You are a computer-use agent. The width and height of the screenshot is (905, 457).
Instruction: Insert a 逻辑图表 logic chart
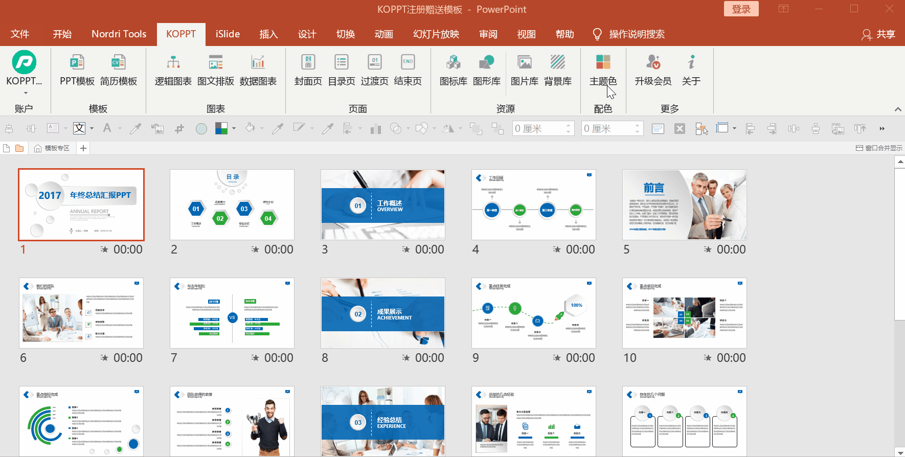tap(173, 70)
